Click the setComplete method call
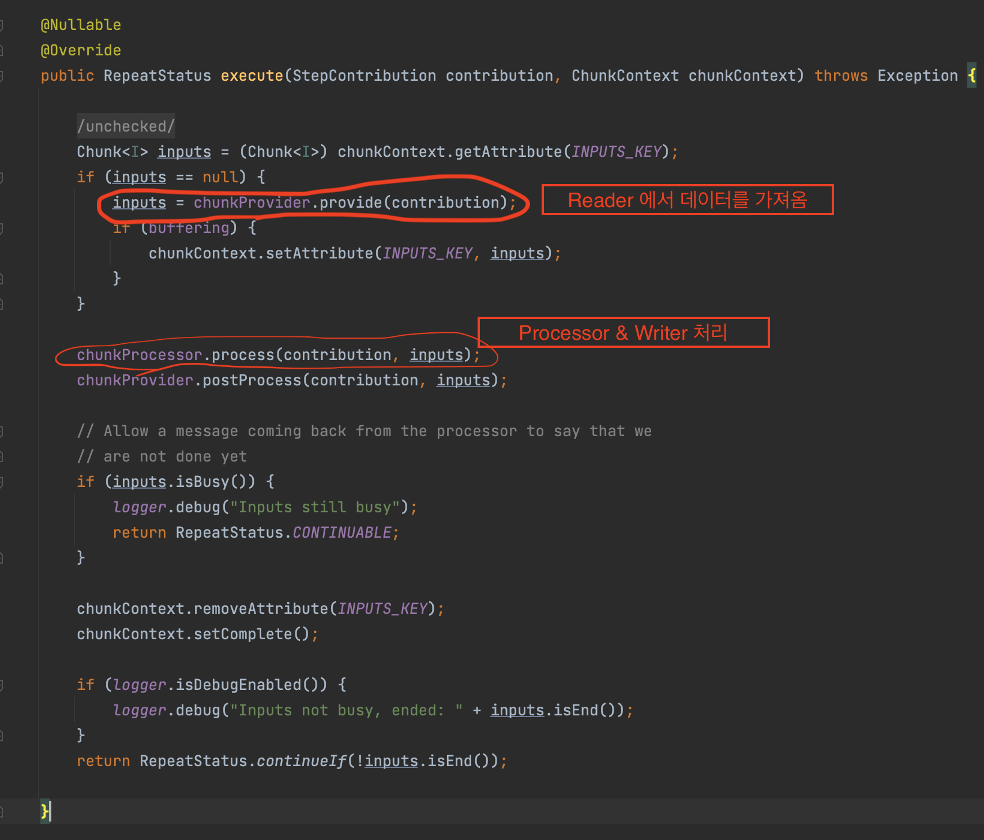The width and height of the screenshot is (984, 840). click(243, 634)
